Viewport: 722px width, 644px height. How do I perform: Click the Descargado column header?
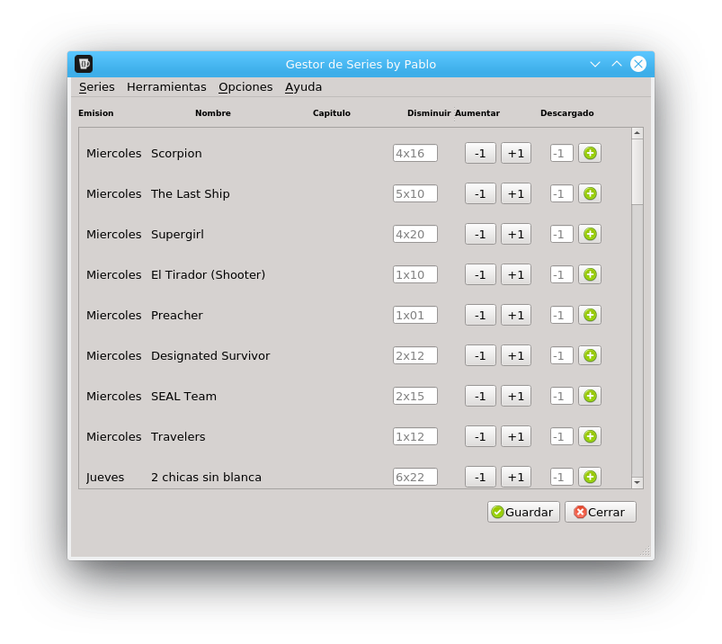click(x=566, y=113)
